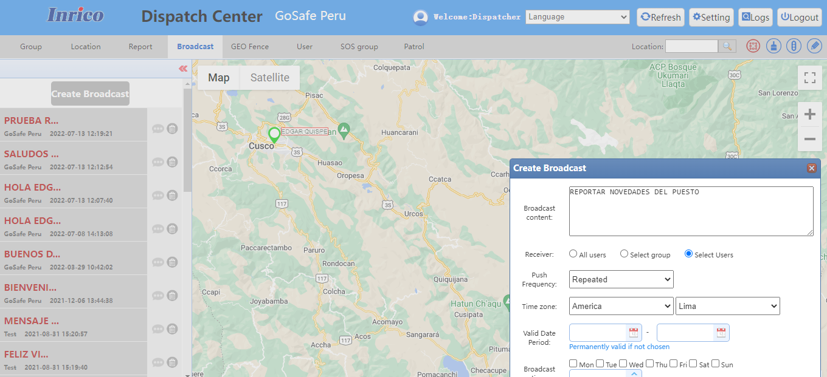827x377 pixels.
Task: Click the start valid date field
Action: tap(598, 333)
